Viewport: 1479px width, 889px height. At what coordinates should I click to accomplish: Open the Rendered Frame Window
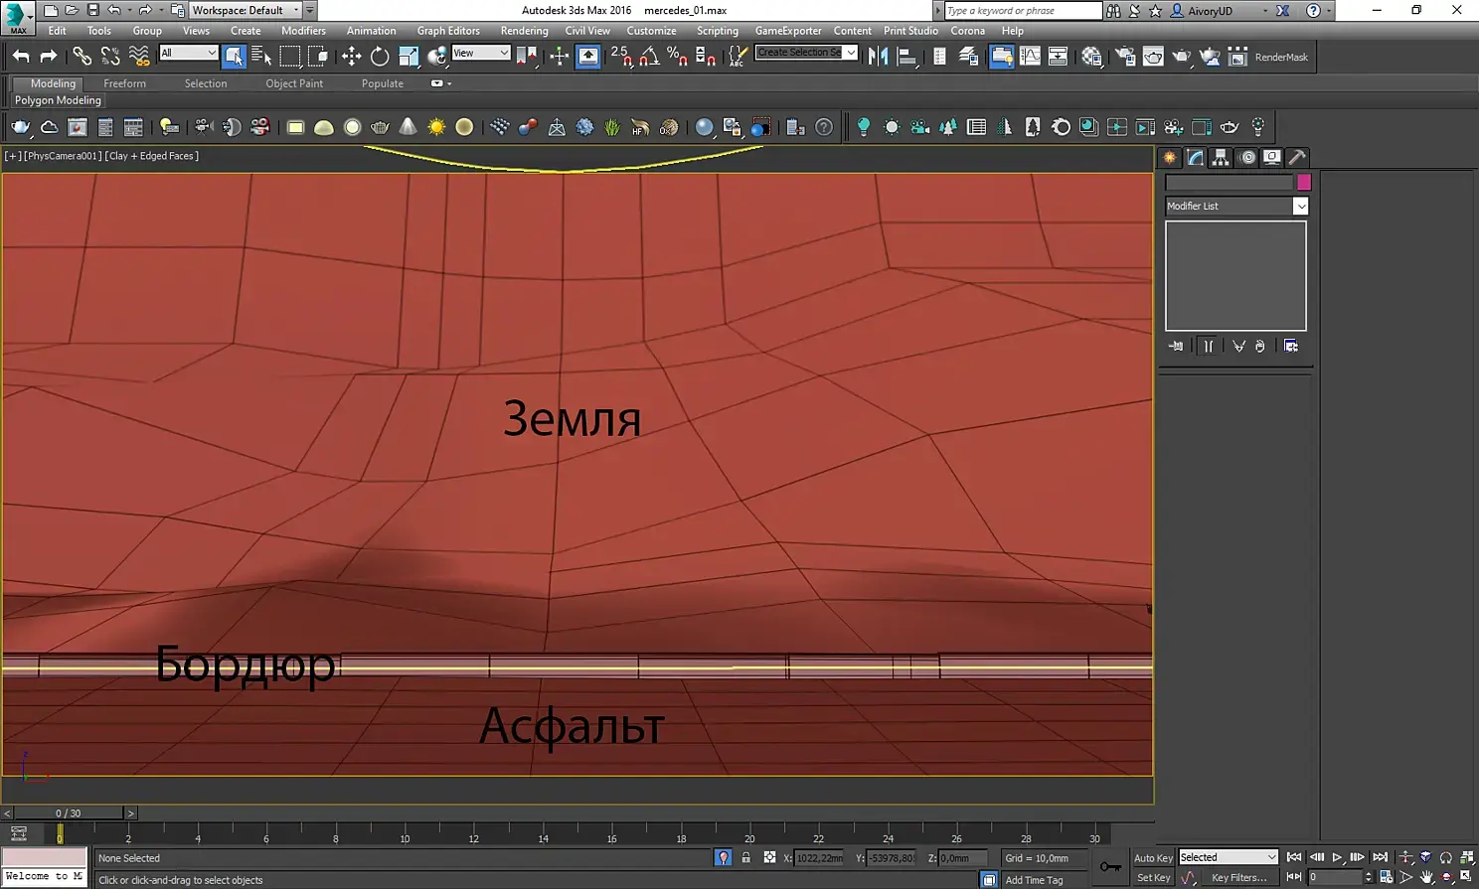point(1153,57)
